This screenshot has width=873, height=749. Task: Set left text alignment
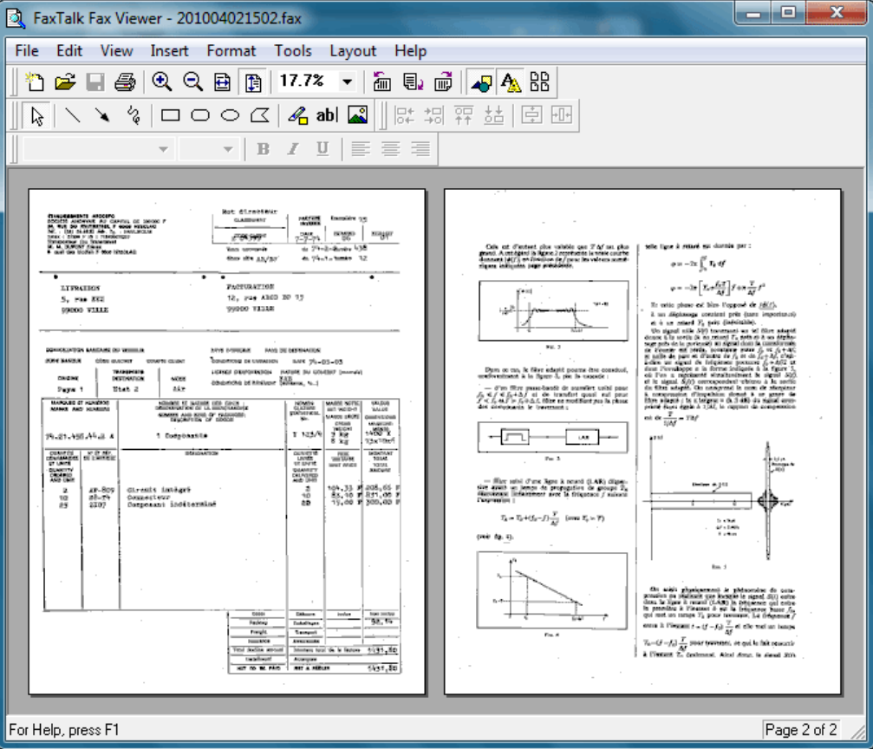(x=361, y=149)
